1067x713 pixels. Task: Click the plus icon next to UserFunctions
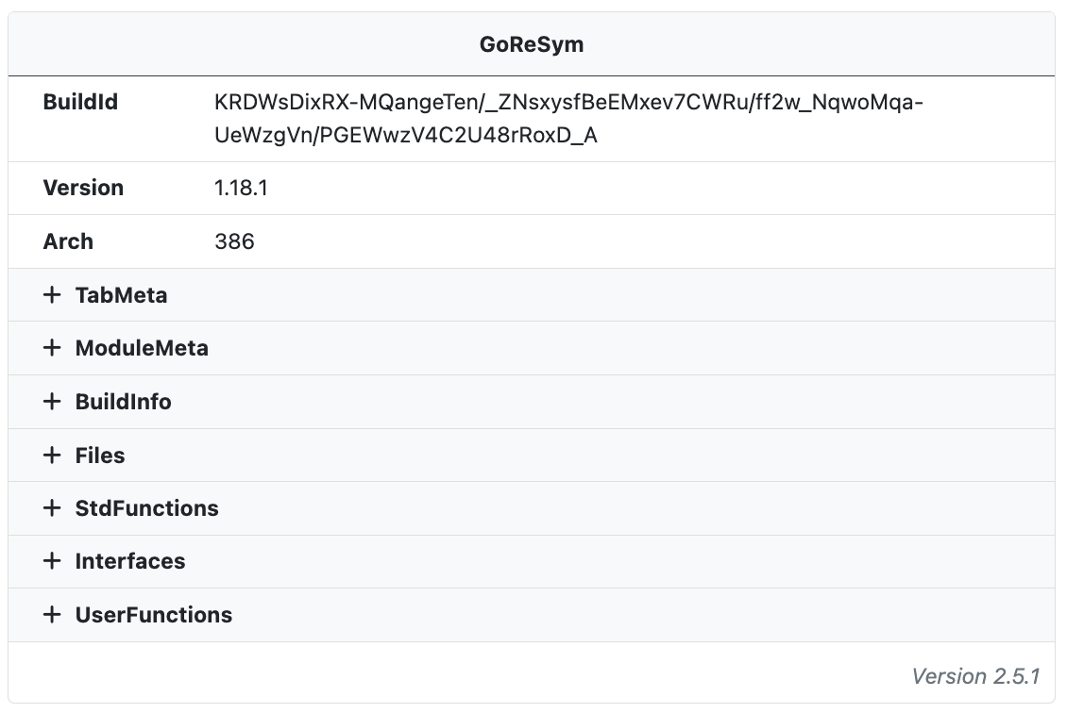click(x=52, y=615)
